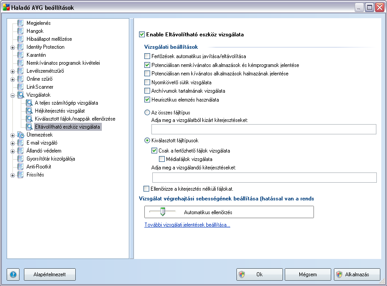Click the Vizsgálatok magnifier icon
The image size is (387, 286).
pos(20,95)
